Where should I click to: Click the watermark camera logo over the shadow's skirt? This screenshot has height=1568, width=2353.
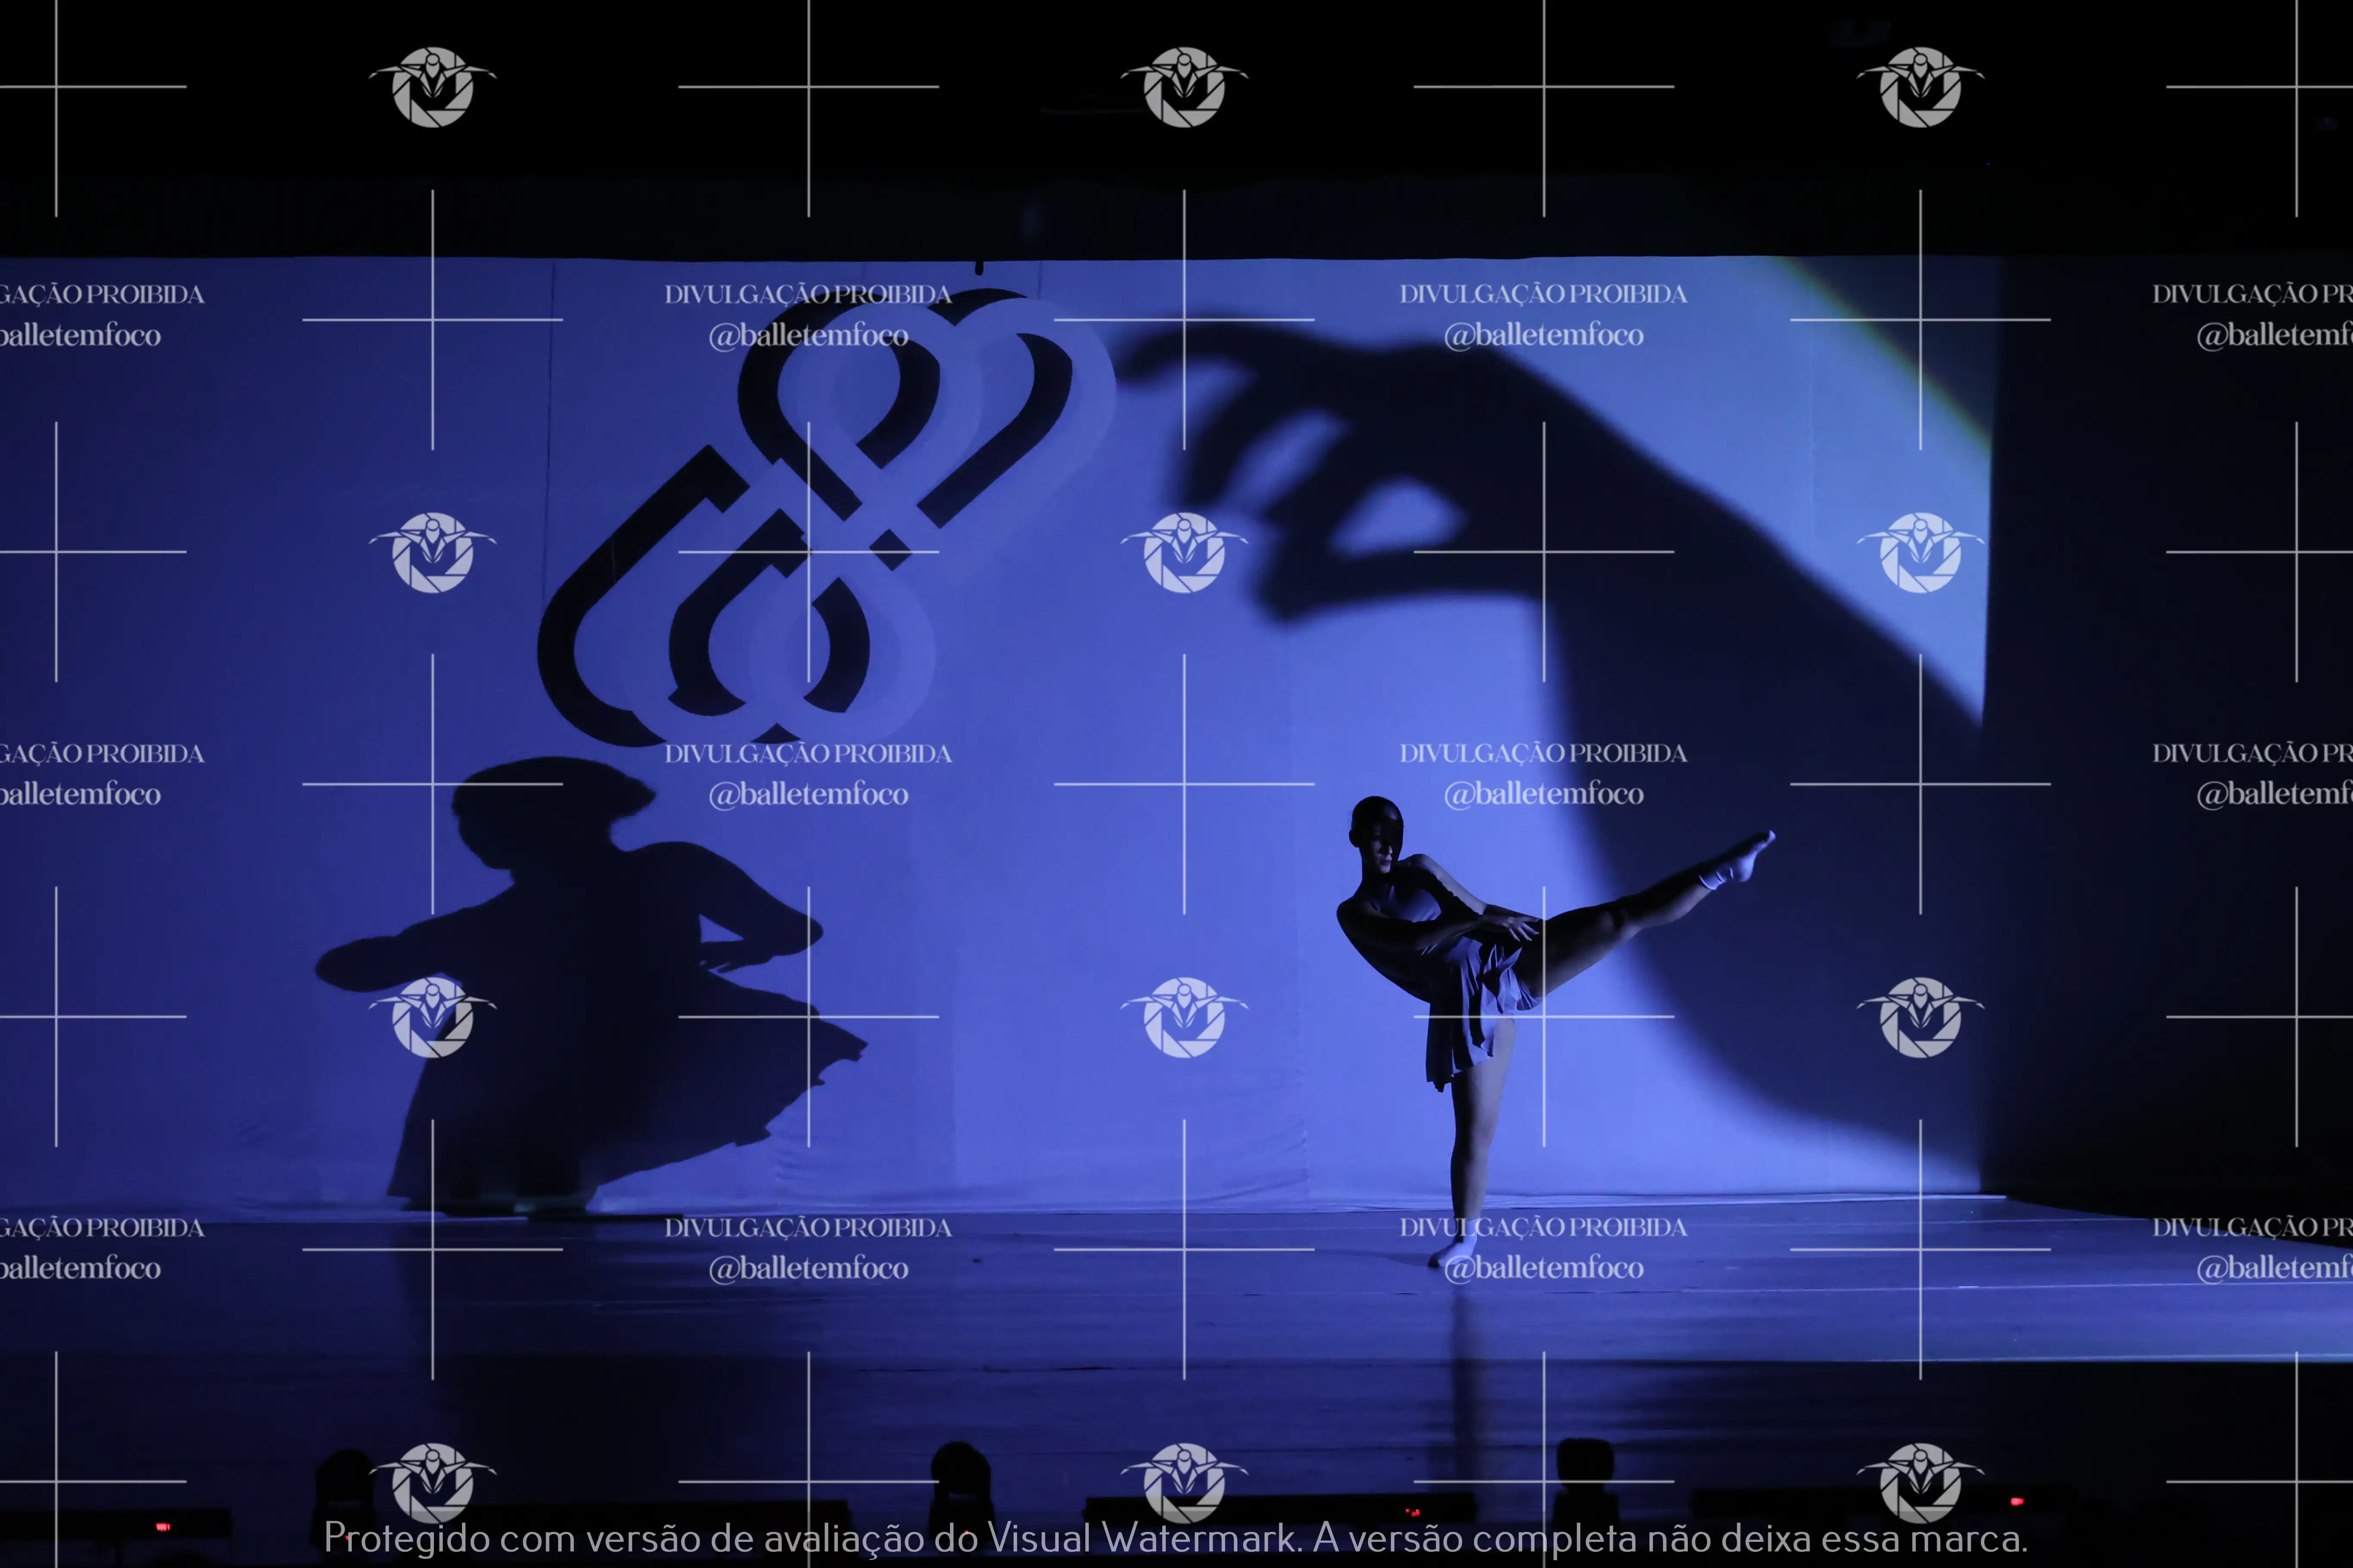point(432,1017)
